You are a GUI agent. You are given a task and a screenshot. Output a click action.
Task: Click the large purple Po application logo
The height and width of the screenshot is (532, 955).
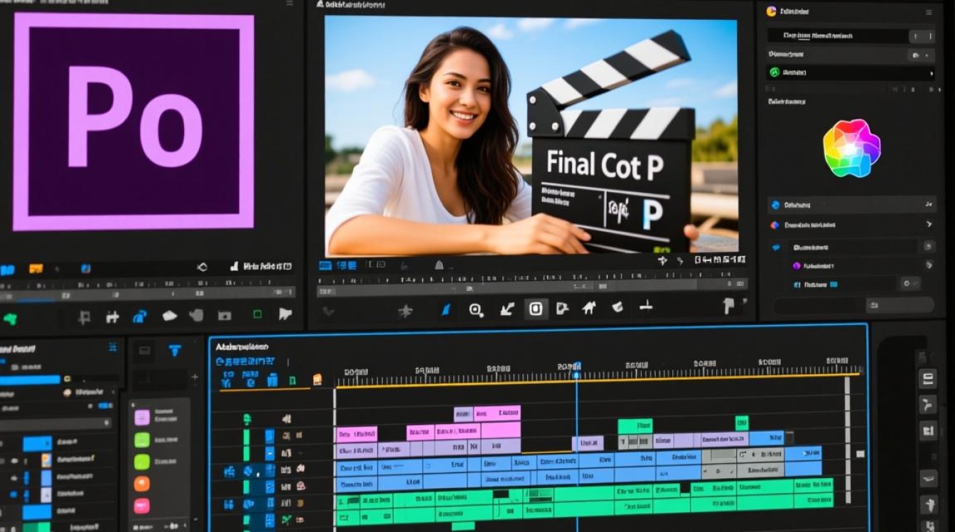133,121
